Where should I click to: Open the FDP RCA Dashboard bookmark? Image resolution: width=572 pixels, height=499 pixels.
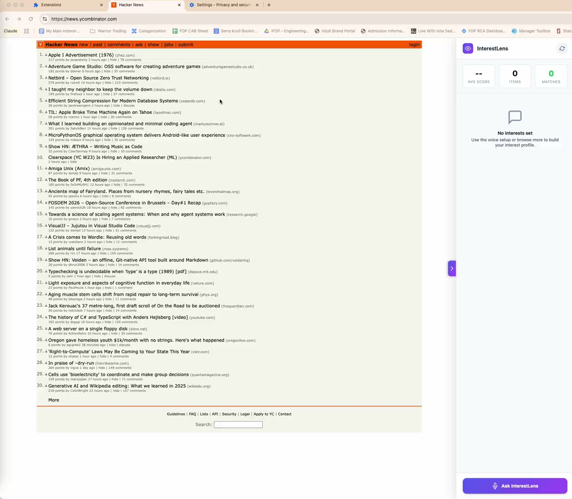click(483, 31)
